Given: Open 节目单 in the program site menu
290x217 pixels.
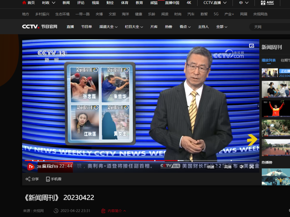Looking at the screenshot, I should click(x=86, y=27).
